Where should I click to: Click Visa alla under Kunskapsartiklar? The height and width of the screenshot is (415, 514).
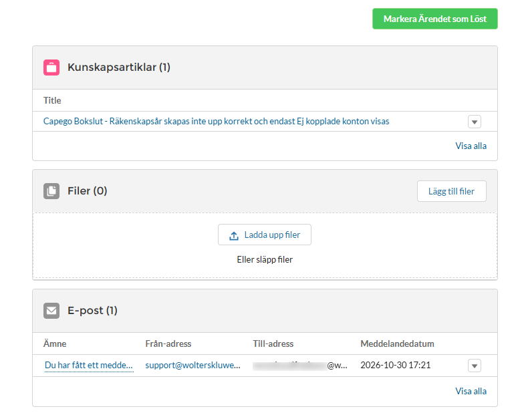[471, 146]
